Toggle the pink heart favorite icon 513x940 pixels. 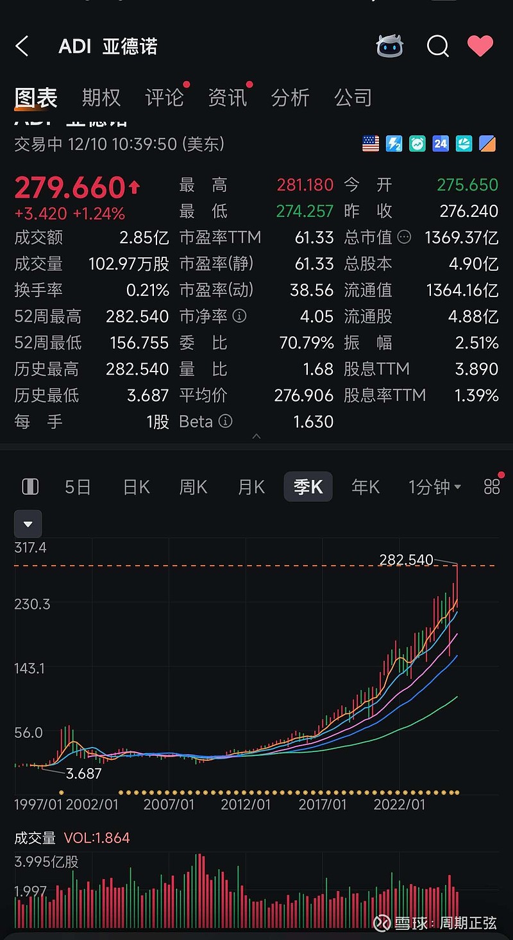[480, 46]
